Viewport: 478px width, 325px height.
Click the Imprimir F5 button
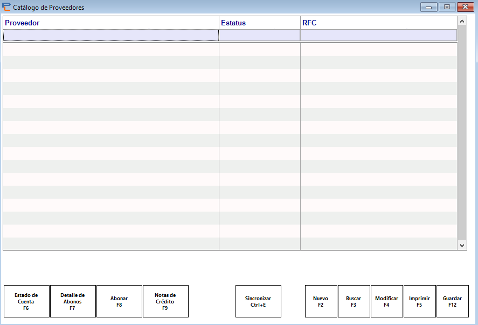[420, 301]
